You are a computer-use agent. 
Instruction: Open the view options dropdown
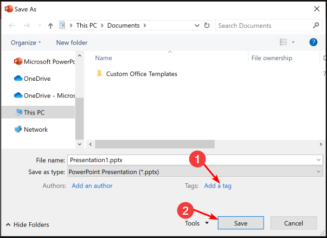click(293, 42)
